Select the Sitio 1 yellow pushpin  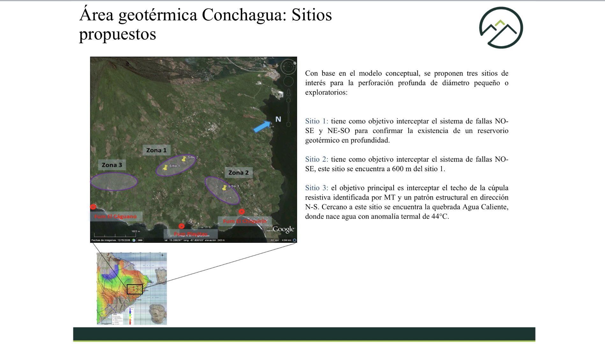click(x=165, y=167)
